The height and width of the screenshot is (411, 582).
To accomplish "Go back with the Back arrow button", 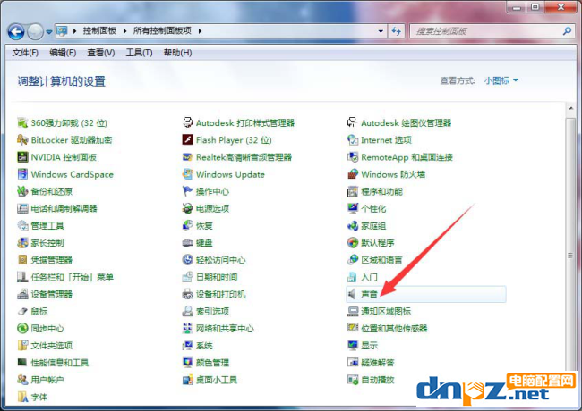I will click(16, 32).
